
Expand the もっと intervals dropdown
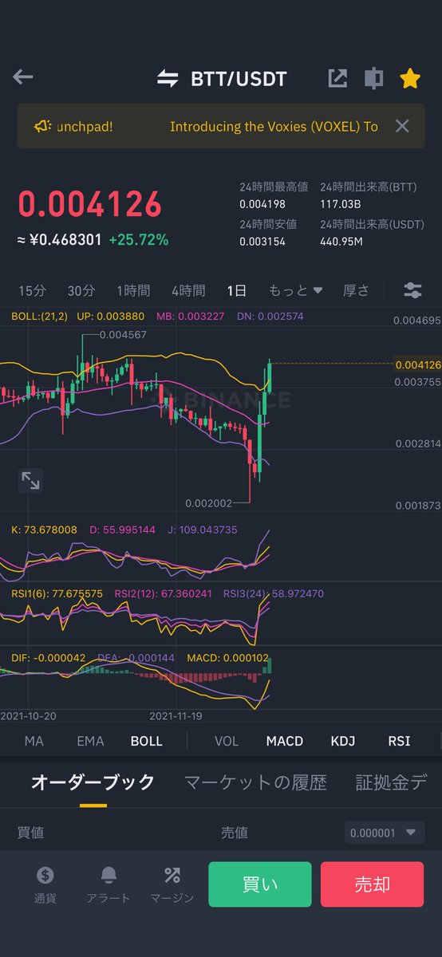[x=295, y=290]
